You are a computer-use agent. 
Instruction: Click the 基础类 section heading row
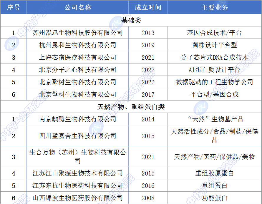(x=131, y=20)
